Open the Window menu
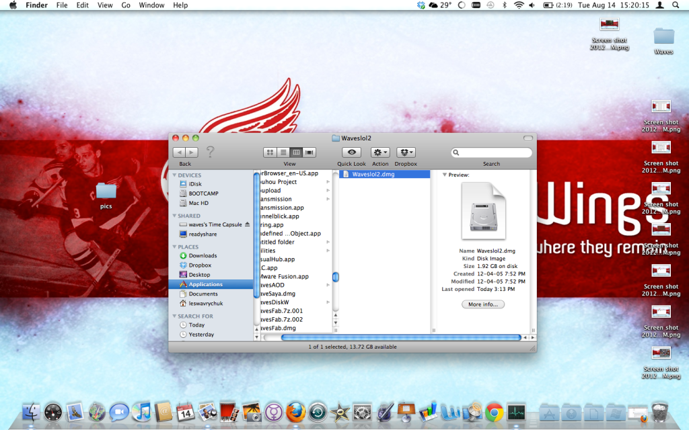 pos(151,5)
